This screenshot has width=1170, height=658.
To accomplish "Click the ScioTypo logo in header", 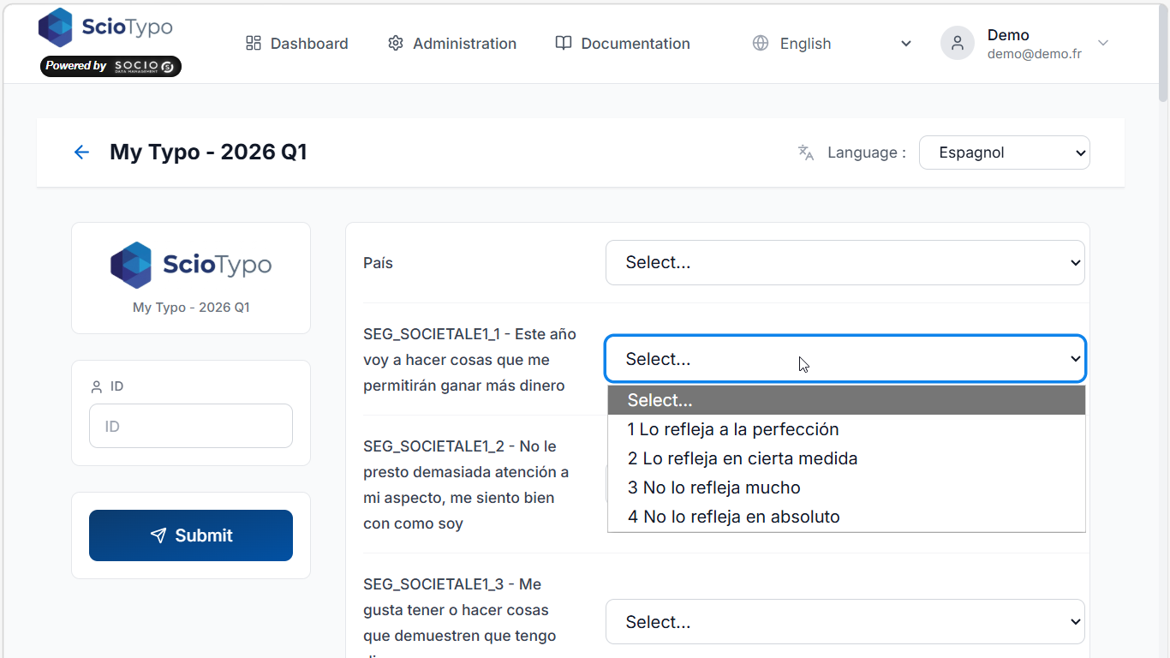I will click(x=105, y=27).
